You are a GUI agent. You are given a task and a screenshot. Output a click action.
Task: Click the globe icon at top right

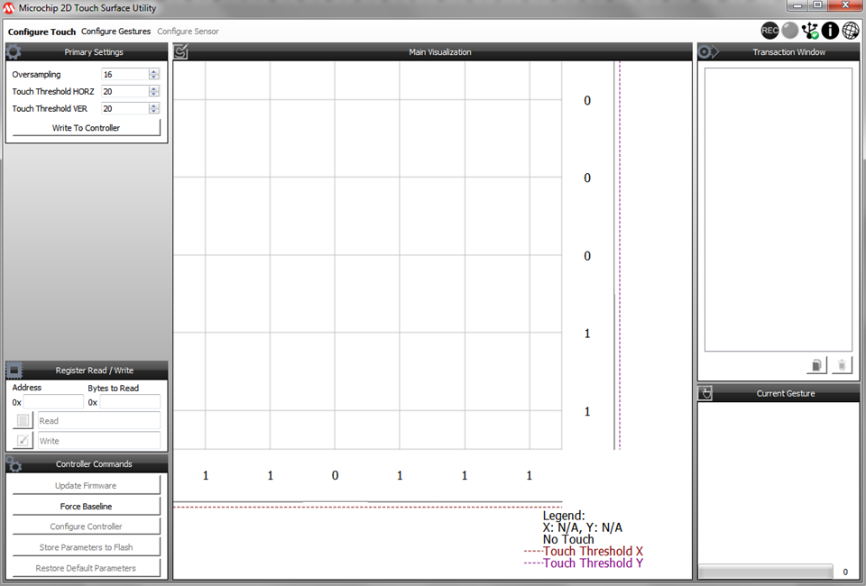coord(850,30)
